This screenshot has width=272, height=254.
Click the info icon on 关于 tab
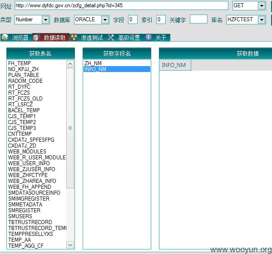[148, 37]
